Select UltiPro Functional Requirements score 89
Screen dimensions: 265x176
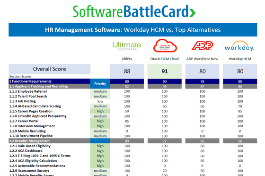127,81
